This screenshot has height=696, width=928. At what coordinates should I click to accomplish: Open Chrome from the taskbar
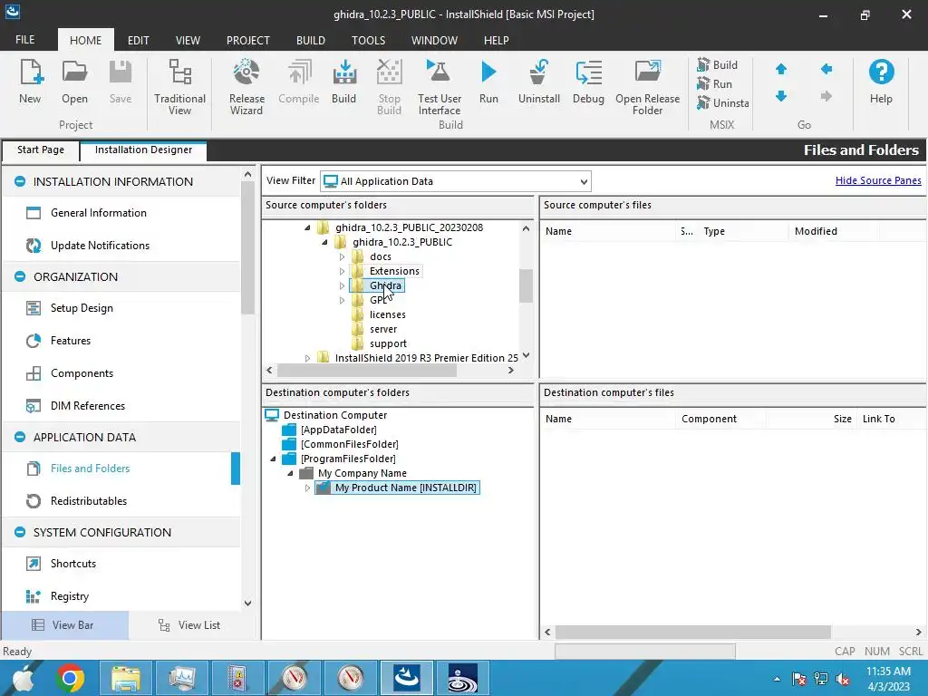point(70,678)
